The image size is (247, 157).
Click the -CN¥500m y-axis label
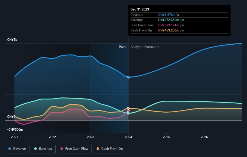tap(15, 129)
